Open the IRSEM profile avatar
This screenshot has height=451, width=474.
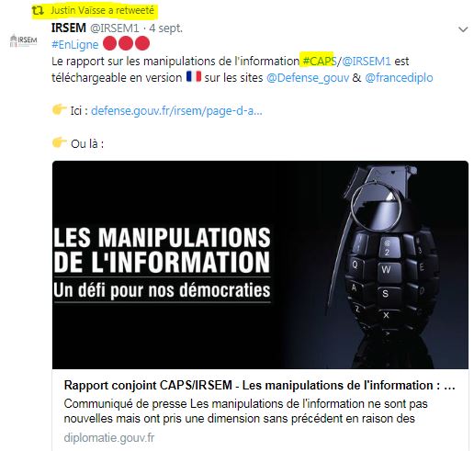pos(23,40)
